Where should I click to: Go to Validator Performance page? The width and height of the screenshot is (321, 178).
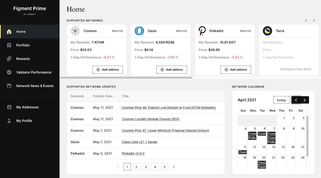click(30, 72)
